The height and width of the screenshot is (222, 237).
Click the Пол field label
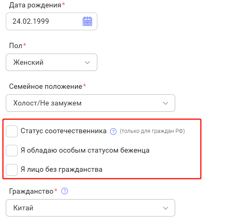[16, 46]
